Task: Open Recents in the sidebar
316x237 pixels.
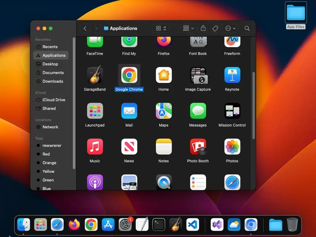Action: tap(51, 47)
